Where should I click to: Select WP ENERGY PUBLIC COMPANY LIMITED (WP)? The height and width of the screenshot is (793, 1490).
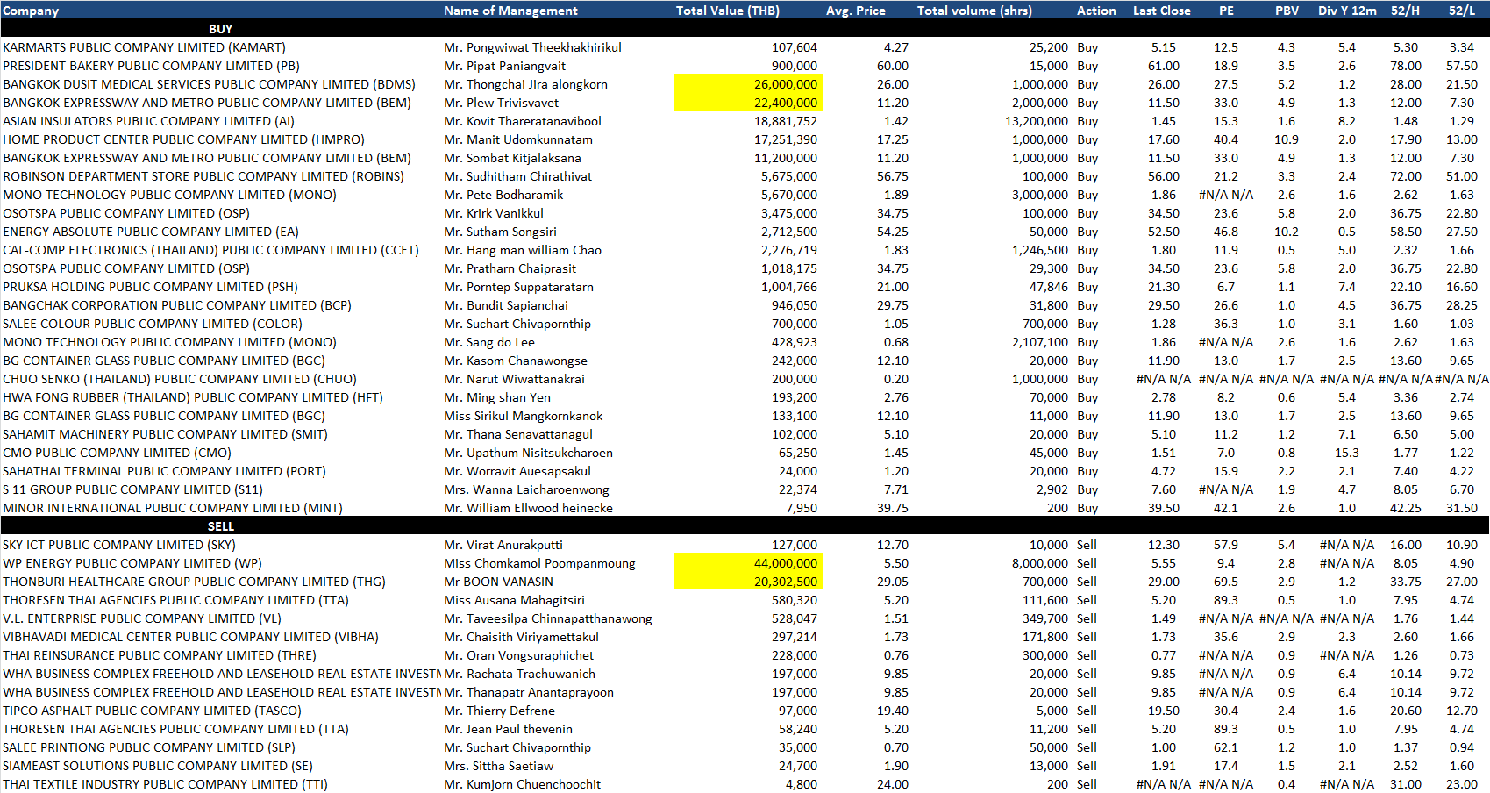coord(132,563)
